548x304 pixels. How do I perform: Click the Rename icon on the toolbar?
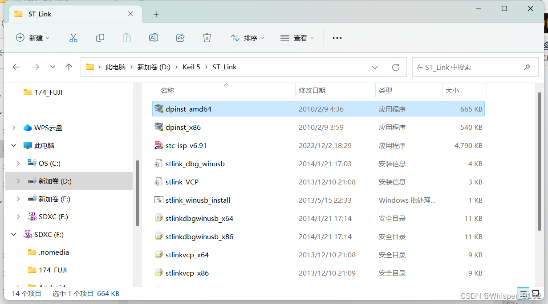coord(154,38)
